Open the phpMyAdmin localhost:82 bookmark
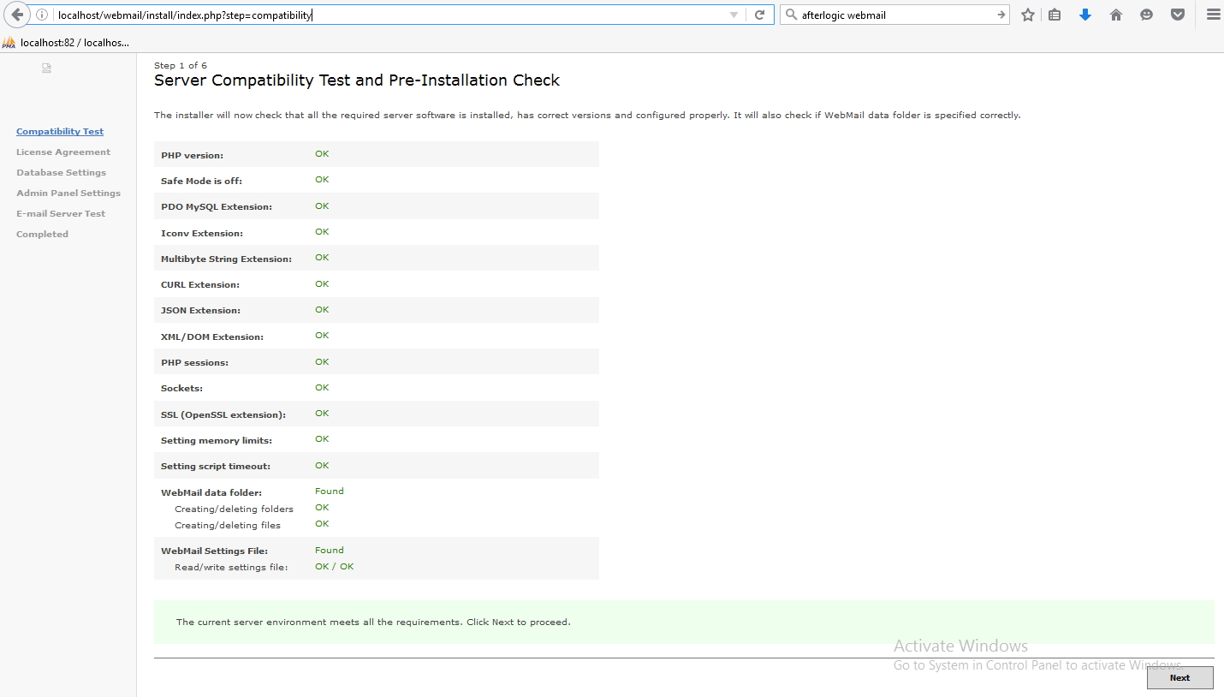1224x697 pixels. [x=67, y=42]
